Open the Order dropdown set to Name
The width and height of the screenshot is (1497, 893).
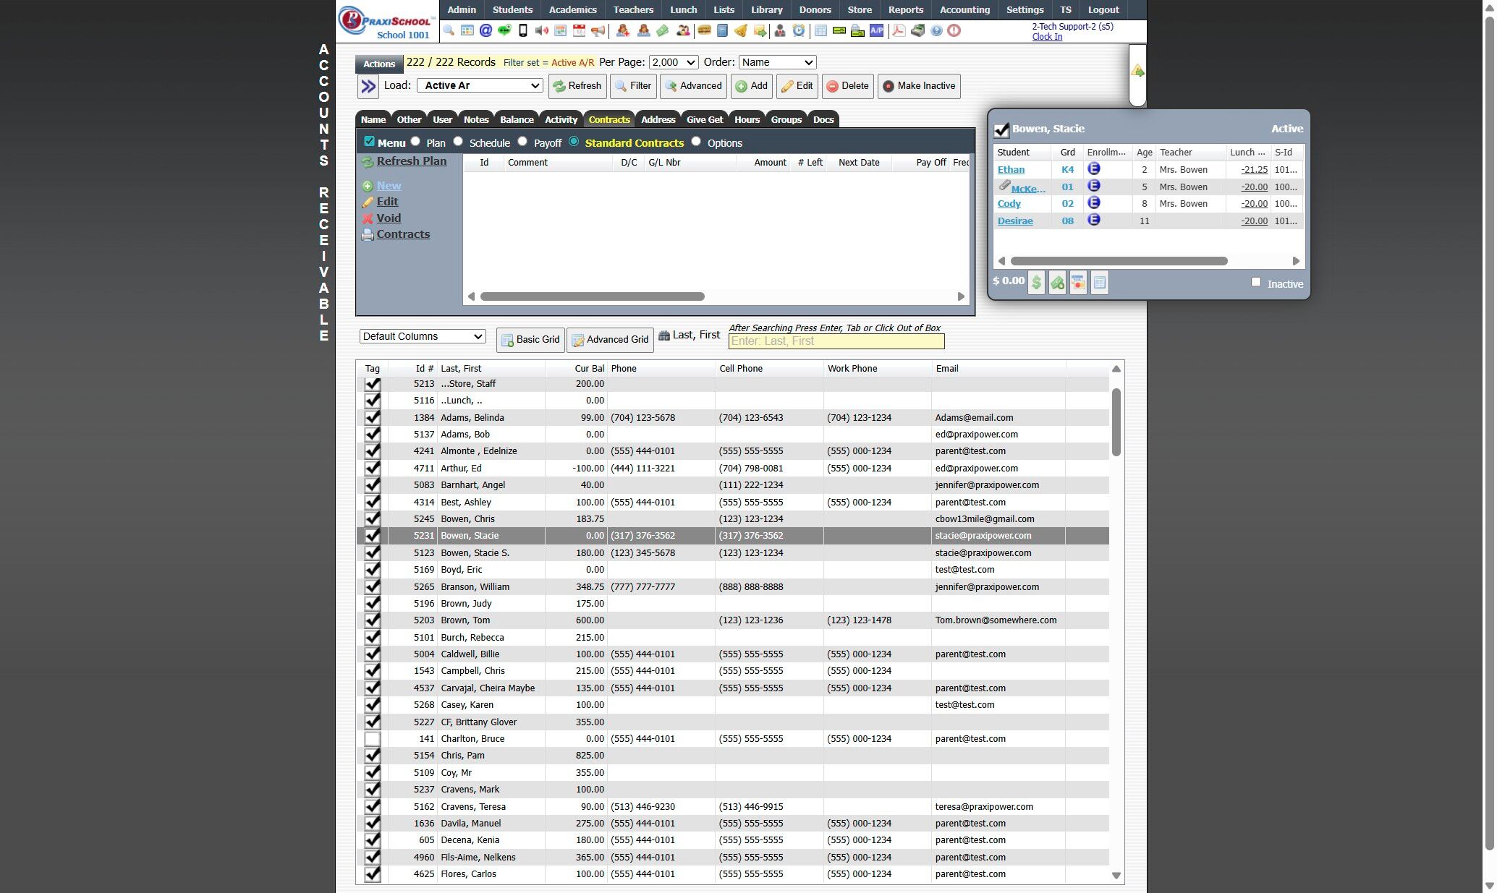coord(777,62)
